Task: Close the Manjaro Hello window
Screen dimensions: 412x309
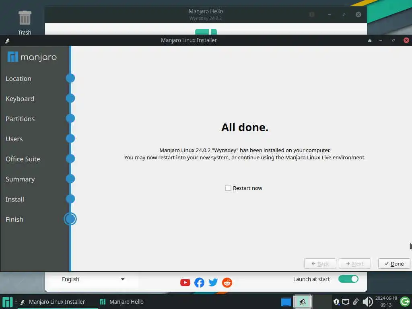Action: pyautogui.click(x=358, y=14)
